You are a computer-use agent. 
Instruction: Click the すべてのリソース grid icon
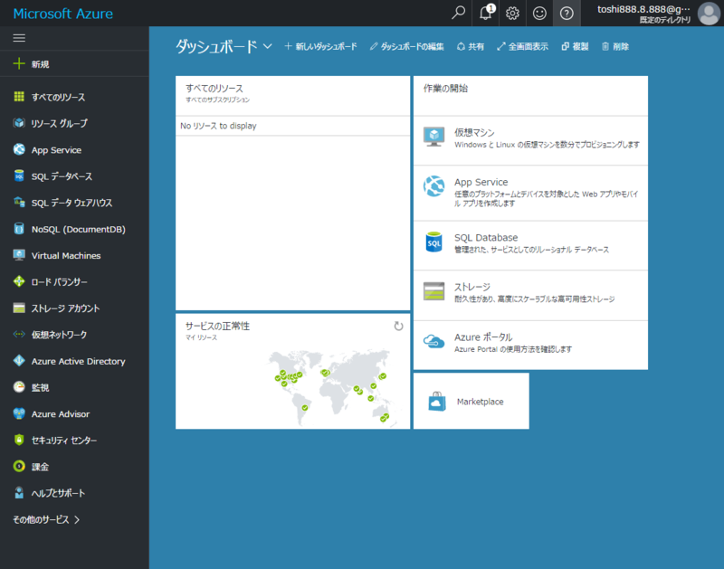(19, 97)
